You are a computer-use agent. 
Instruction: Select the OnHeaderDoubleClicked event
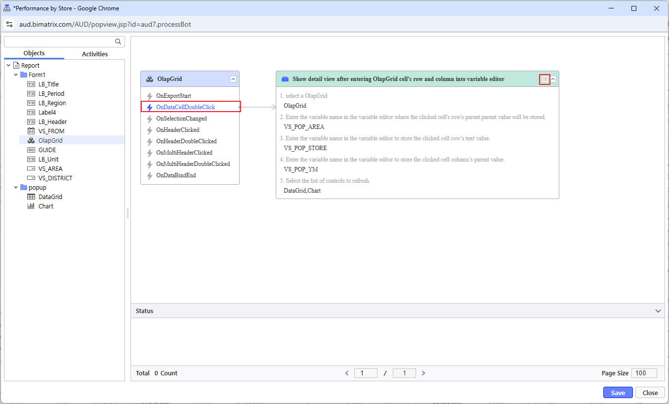(186, 141)
